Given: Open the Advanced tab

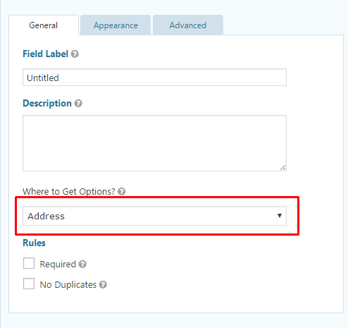Looking at the screenshot, I should [188, 25].
